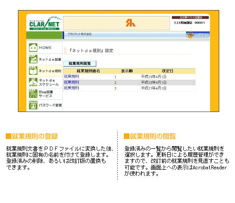Click the 改定日 column header

pos(168,71)
